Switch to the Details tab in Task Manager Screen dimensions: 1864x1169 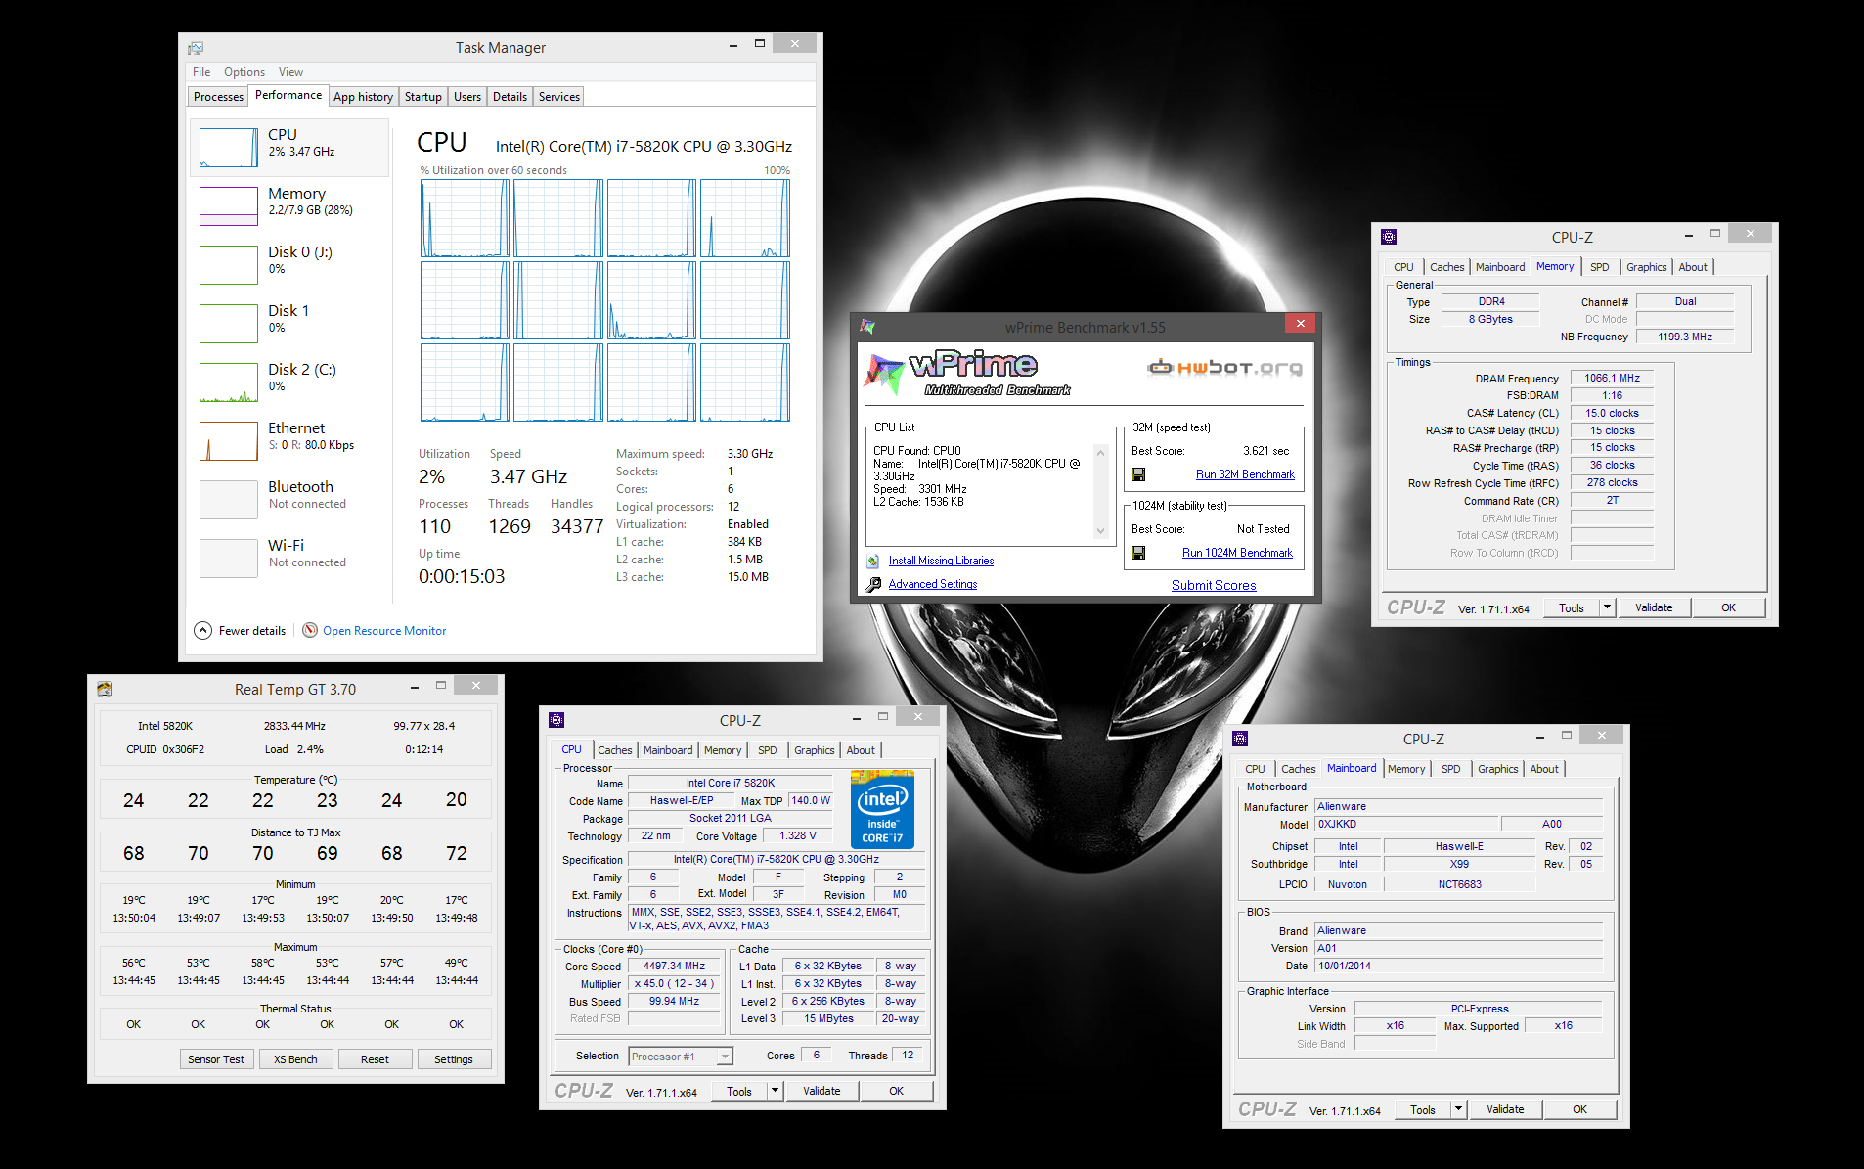pos(510,97)
